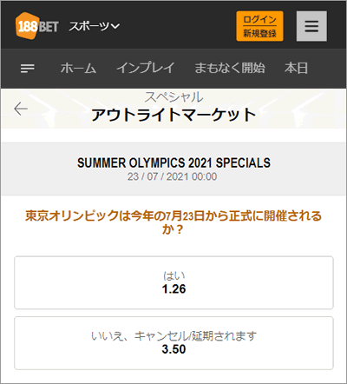347x384 pixels.
Task: Click the Tokyo Olympics question text
Action: (173, 222)
